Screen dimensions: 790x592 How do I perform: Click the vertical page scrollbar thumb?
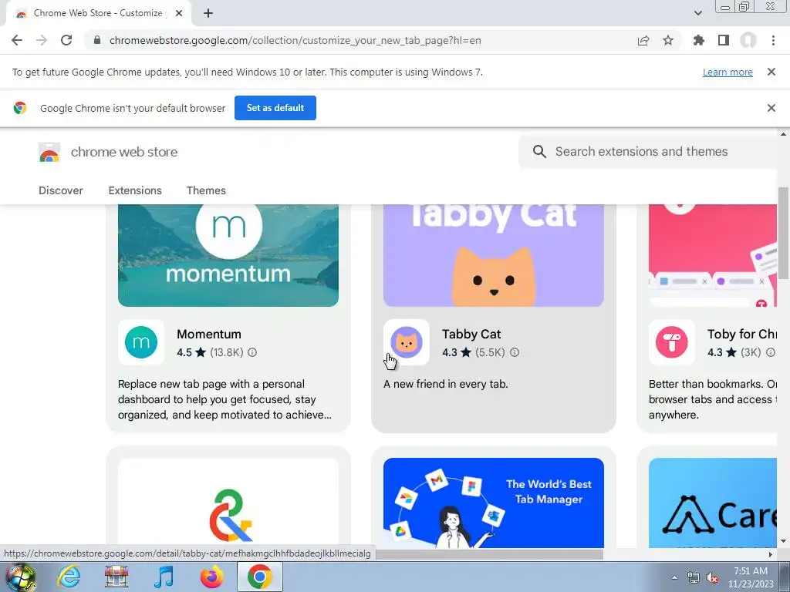point(783,233)
